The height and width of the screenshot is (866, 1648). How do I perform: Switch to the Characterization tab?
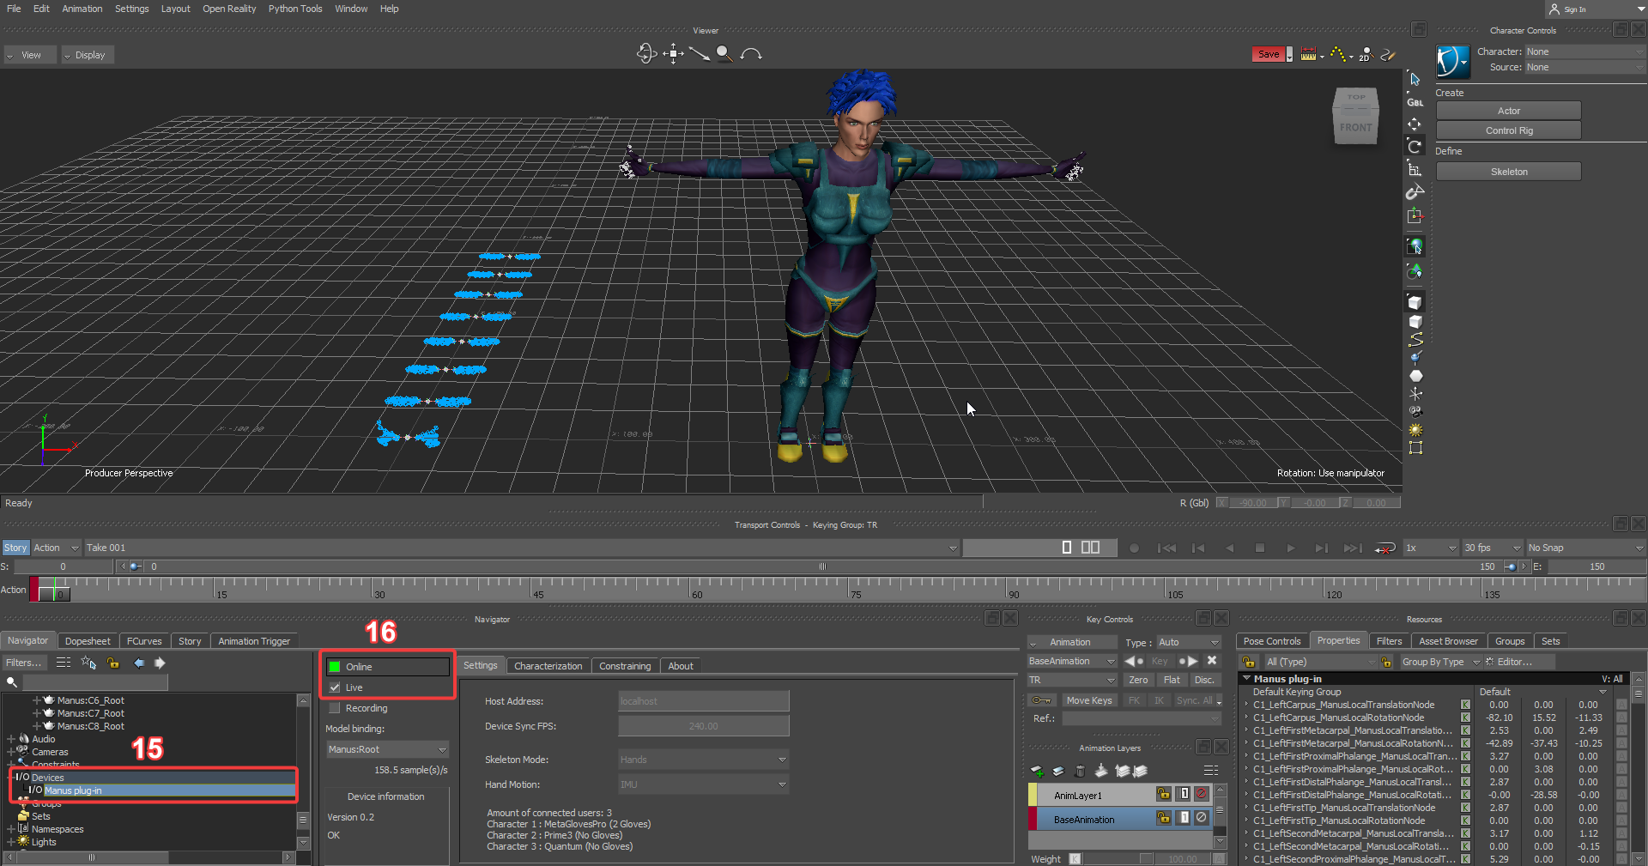pyautogui.click(x=548, y=666)
